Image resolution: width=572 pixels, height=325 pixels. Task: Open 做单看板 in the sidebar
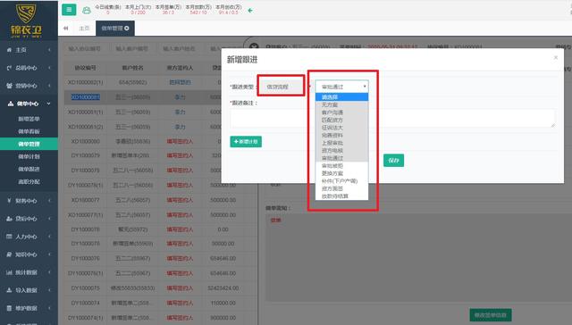coord(29,131)
